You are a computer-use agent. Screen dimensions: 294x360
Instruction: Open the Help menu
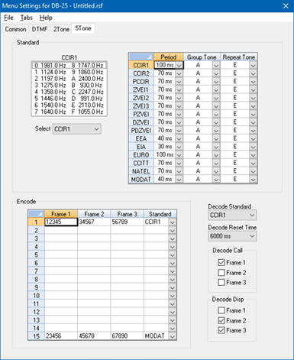pos(46,18)
